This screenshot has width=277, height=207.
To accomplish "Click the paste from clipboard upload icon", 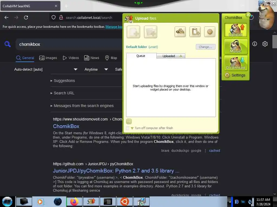I will pyautogui.click(x=195, y=32).
